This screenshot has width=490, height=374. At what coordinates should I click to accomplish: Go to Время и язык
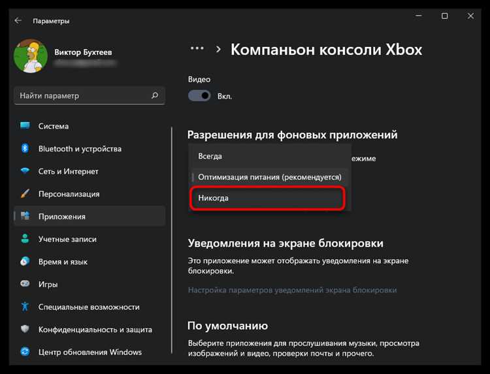click(x=90, y=262)
